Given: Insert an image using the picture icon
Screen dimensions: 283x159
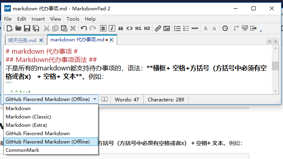Looking at the screenshot, I should (x=167, y=28).
